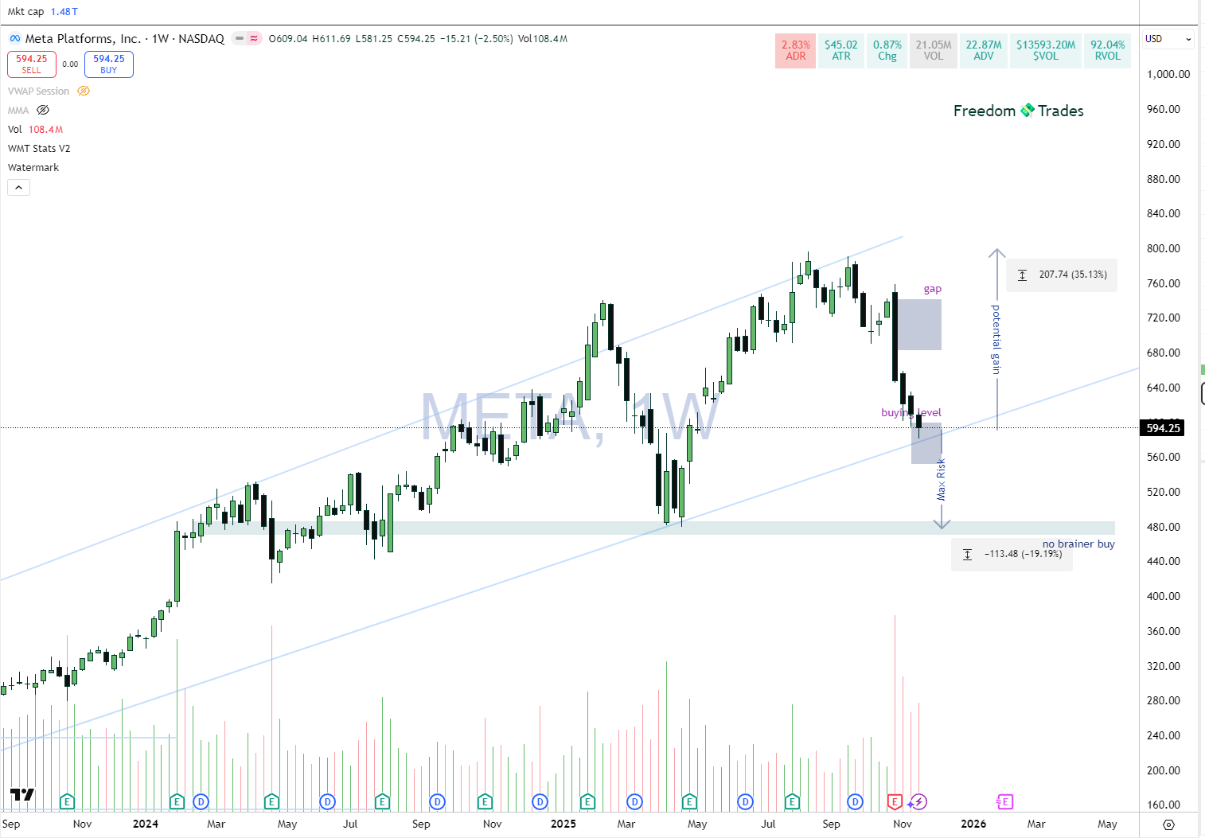Viewport: 1205px width, 838px height.
Task: Click the $45.02 ATR stats cell
Action: pos(841,50)
